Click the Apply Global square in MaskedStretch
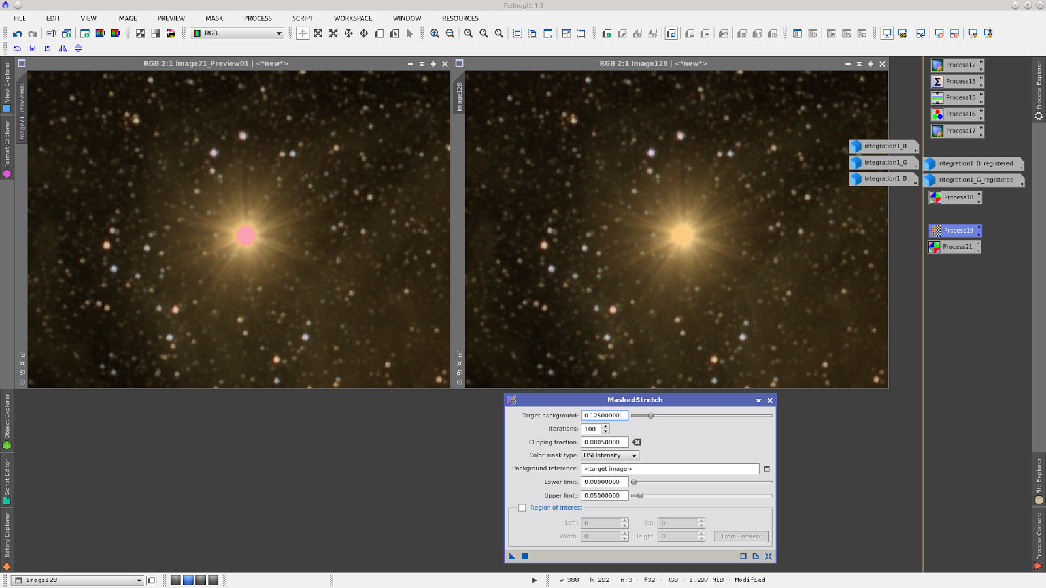The image size is (1046, 588). tap(525, 556)
